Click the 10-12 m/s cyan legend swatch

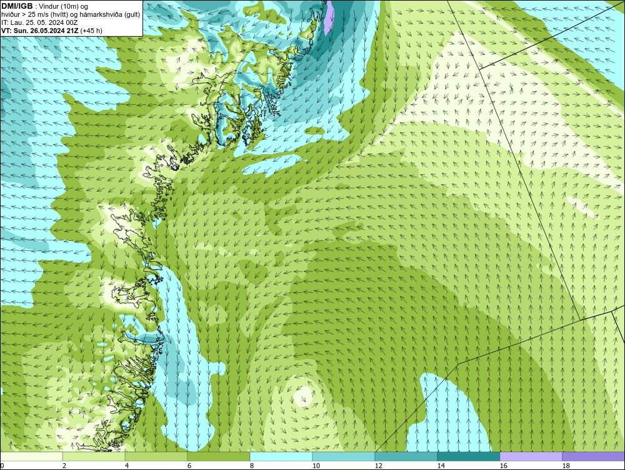point(344,456)
